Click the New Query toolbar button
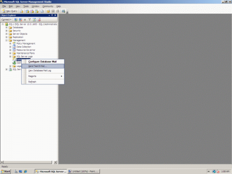The image size is (232, 174). click(10, 11)
